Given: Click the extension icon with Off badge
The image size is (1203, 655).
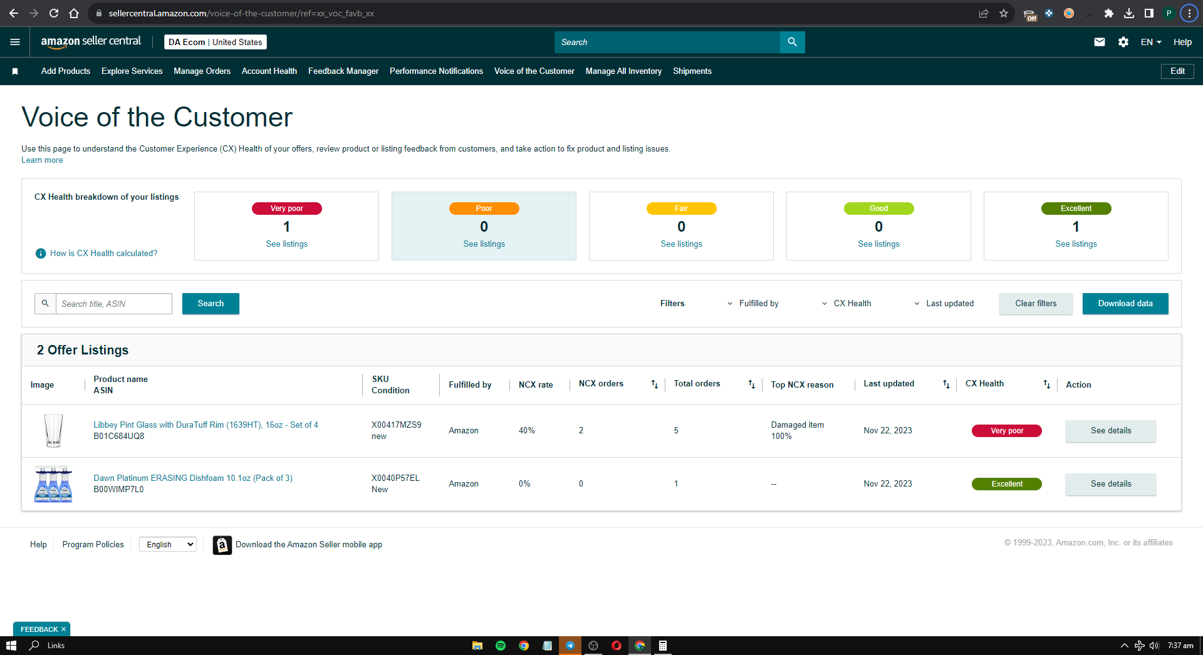Looking at the screenshot, I should coord(1029,14).
